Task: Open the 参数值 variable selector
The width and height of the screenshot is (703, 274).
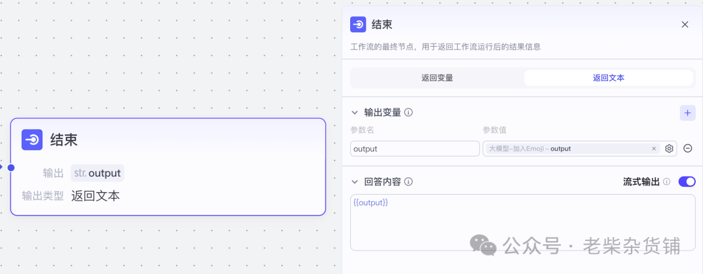Action: tap(566, 149)
